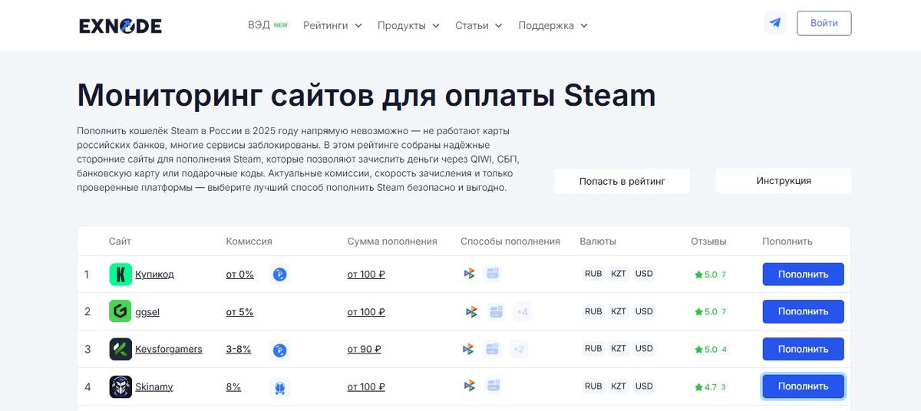Image resolution: width=921 pixels, height=411 pixels.
Task: Expand the Продукты dropdown menu
Action: (x=408, y=25)
